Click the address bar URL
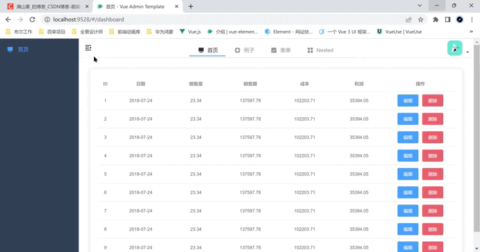Viewport: 480px width, 252px height. click(x=88, y=19)
